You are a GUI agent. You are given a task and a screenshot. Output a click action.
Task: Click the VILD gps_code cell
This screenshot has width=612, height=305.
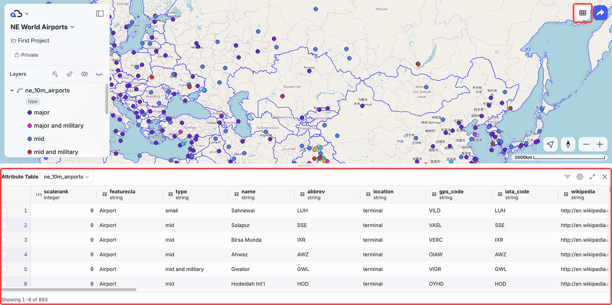tap(459, 210)
